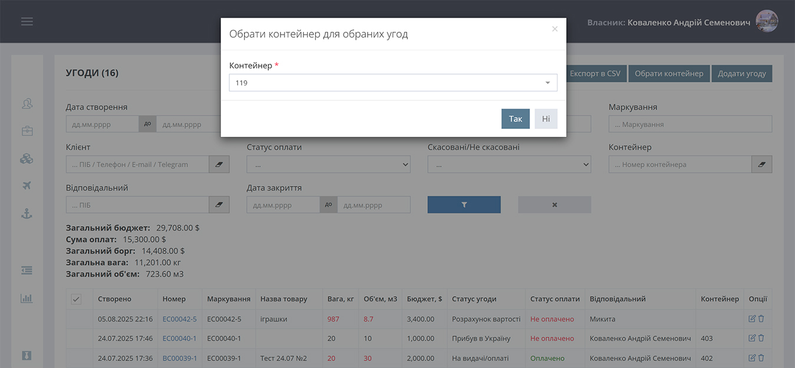This screenshot has width=795, height=368.
Task: Open the bar chart reports icon
Action: point(27,298)
